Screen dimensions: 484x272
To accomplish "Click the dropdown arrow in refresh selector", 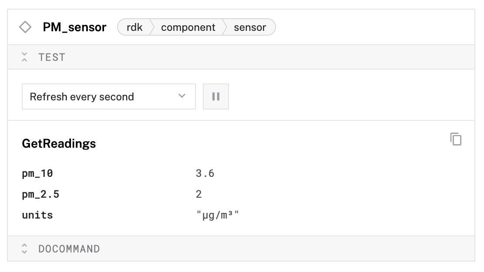I will click(x=182, y=96).
